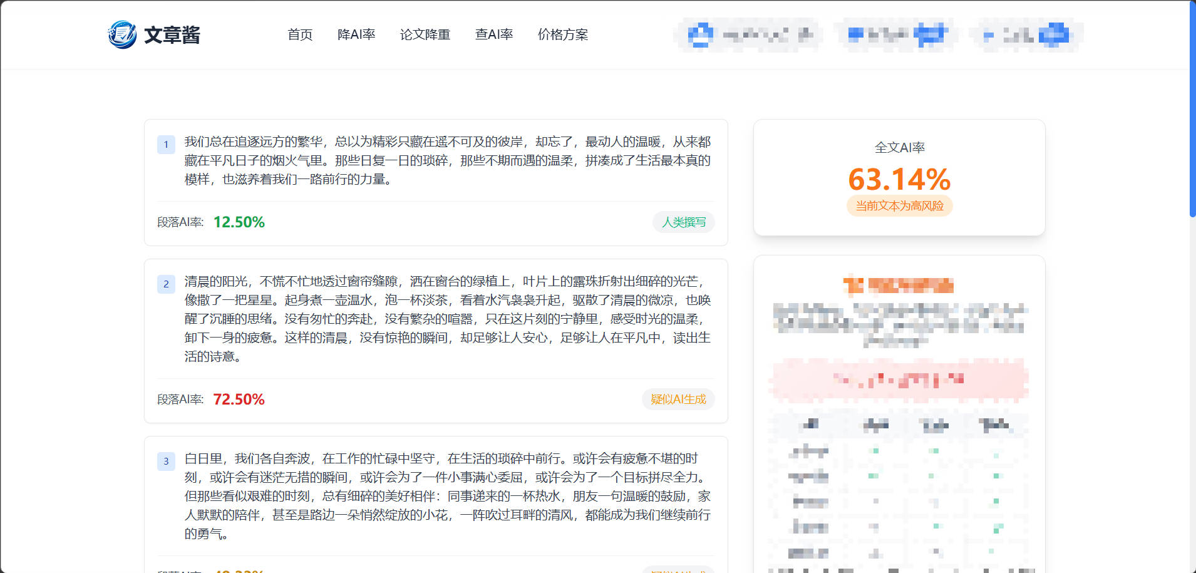Click the 72.50% paragraph AI rate
Screen dimensions: 1196x573
point(239,400)
